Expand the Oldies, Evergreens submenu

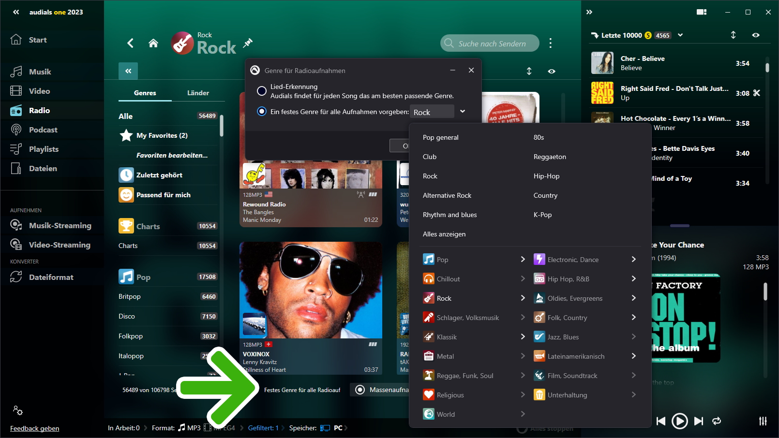pos(633,298)
